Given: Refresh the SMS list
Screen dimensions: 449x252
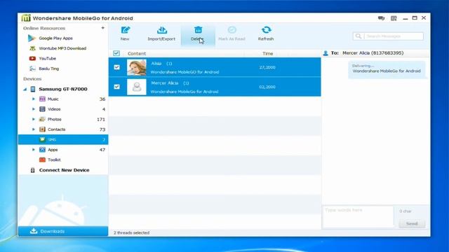Looking at the screenshot, I should tap(266, 34).
